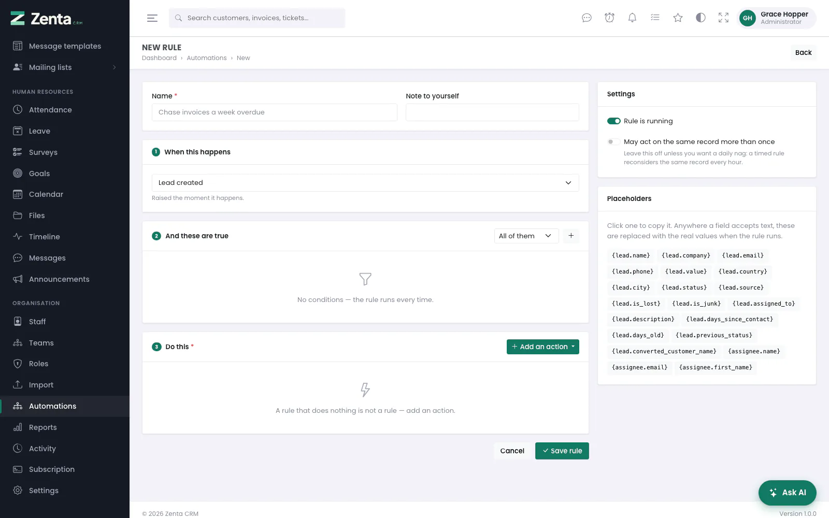Open Settings in the sidebar
829x518 pixels.
click(x=65, y=491)
